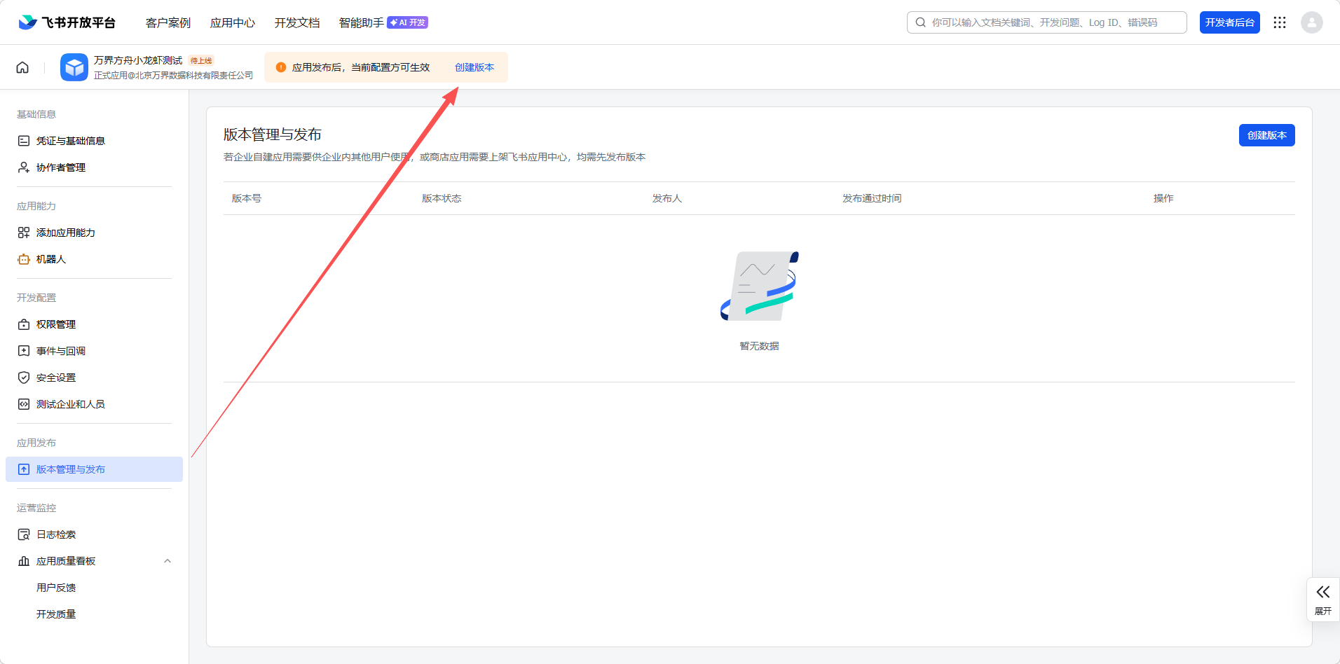Open 机器人 robot sidebar item

[51, 259]
